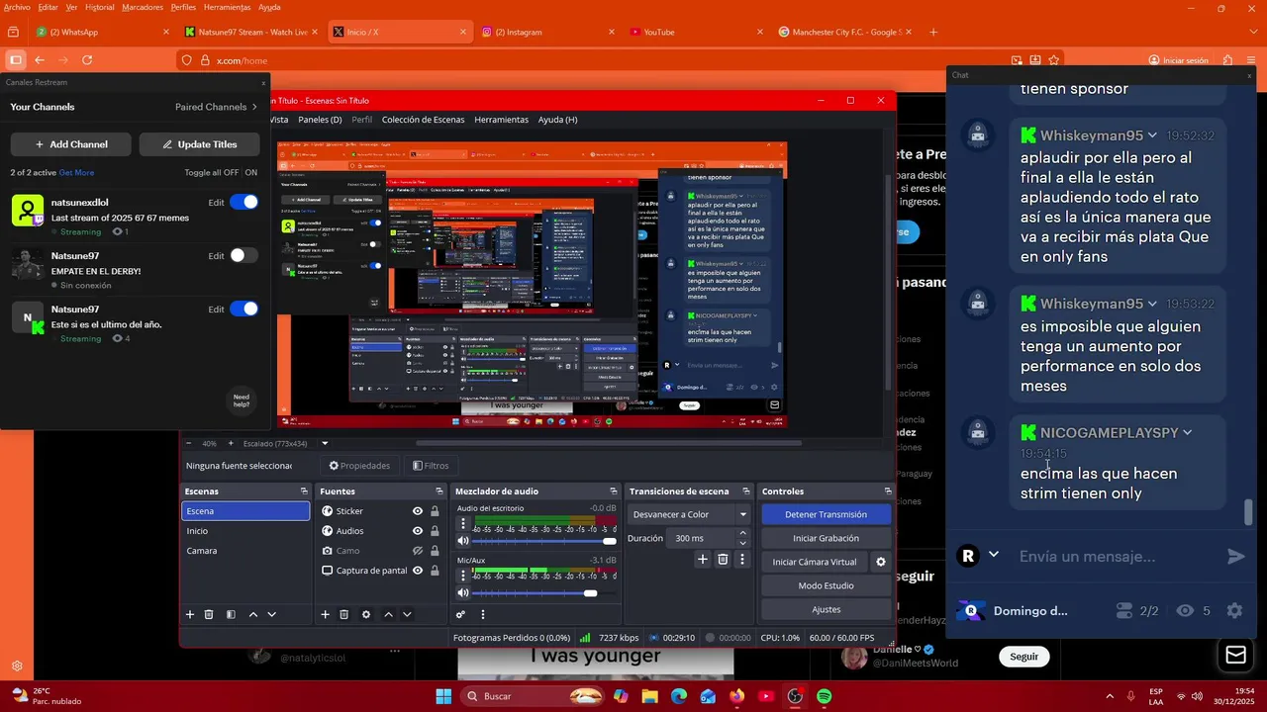Switch to YouTube browser tab
1267x712 pixels.
[x=696, y=32]
